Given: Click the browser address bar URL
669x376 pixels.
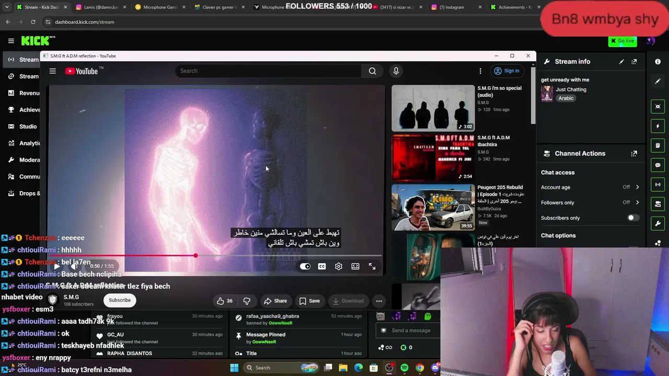Looking at the screenshot, I should 84,22.
